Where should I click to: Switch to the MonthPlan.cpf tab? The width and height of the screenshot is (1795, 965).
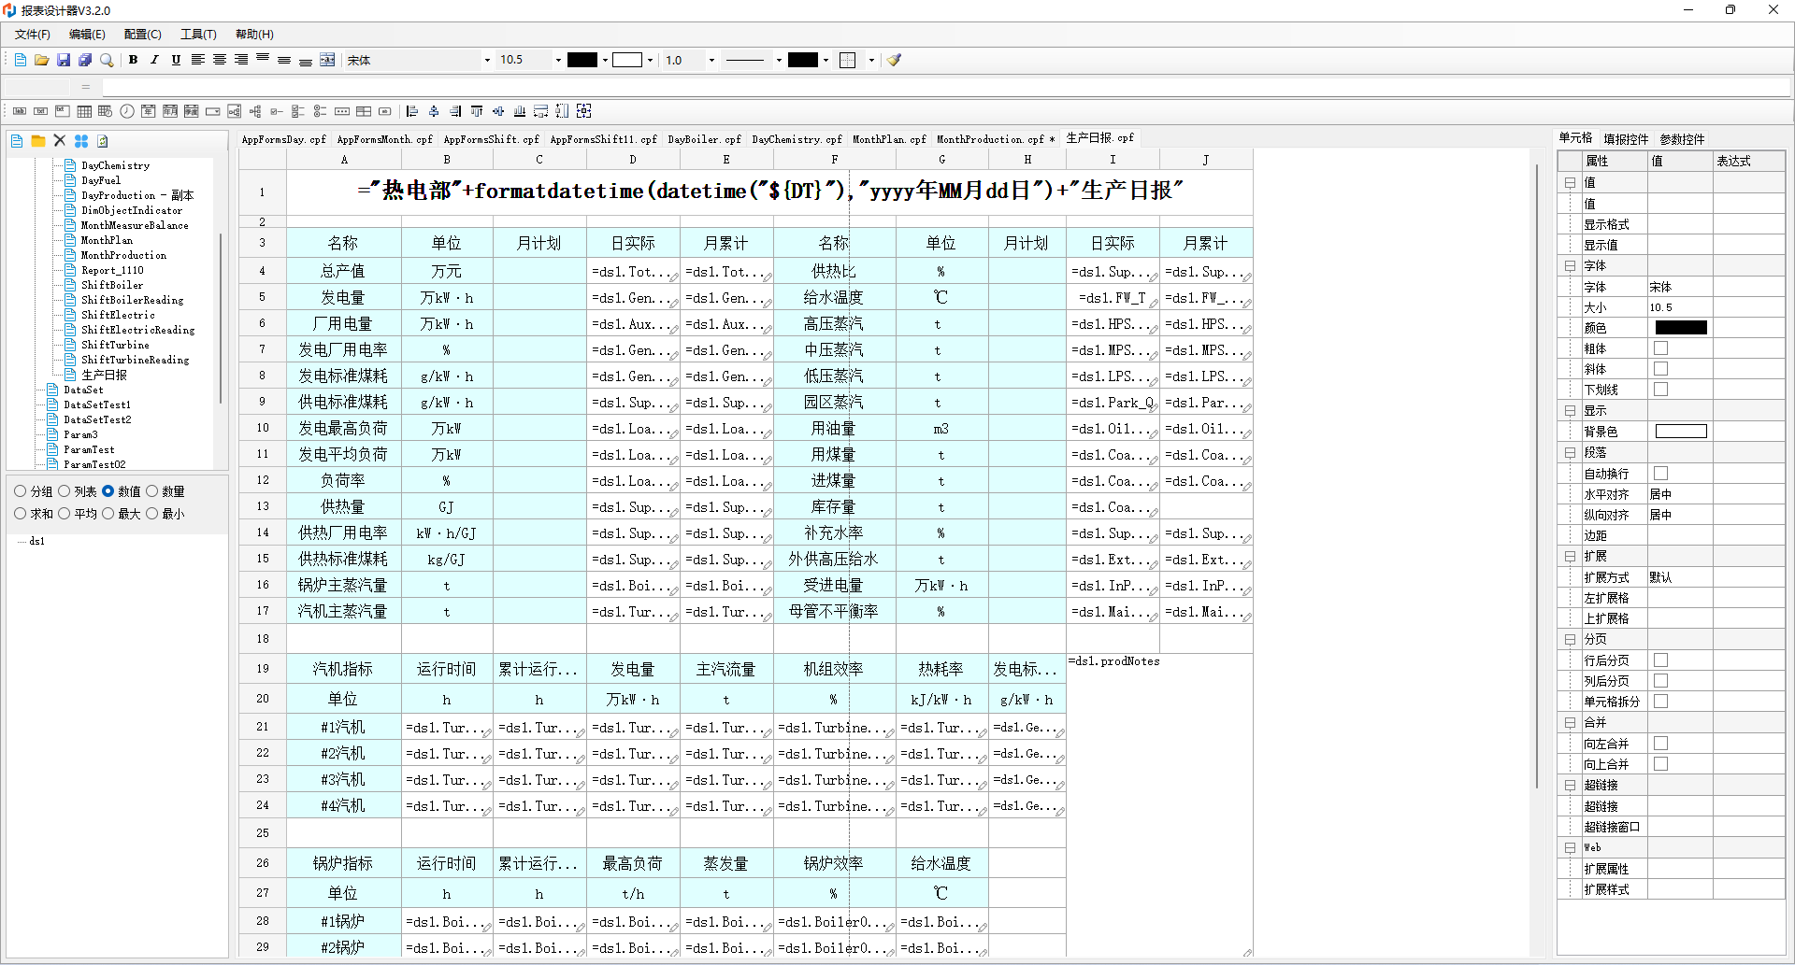coord(889,139)
